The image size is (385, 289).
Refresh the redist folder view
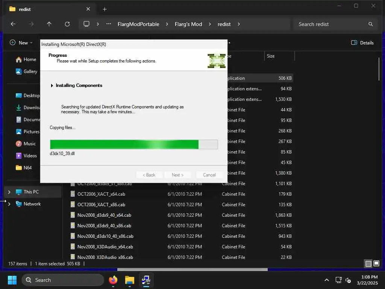[x=67, y=24]
